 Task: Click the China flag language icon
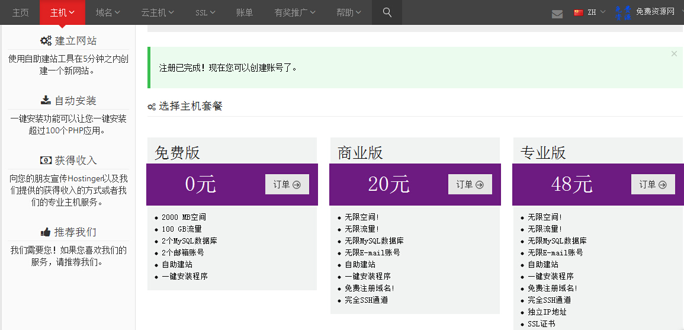(579, 12)
